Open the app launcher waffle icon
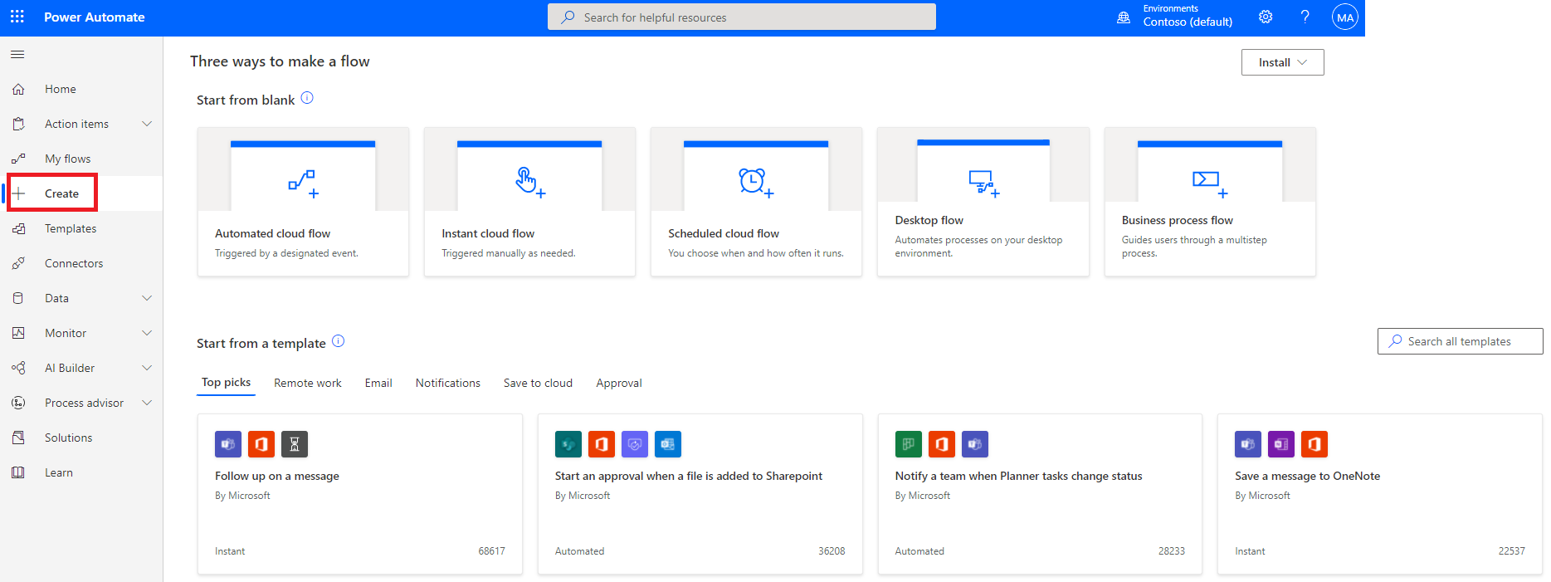Viewport: 1551px width, 582px height. click(17, 17)
